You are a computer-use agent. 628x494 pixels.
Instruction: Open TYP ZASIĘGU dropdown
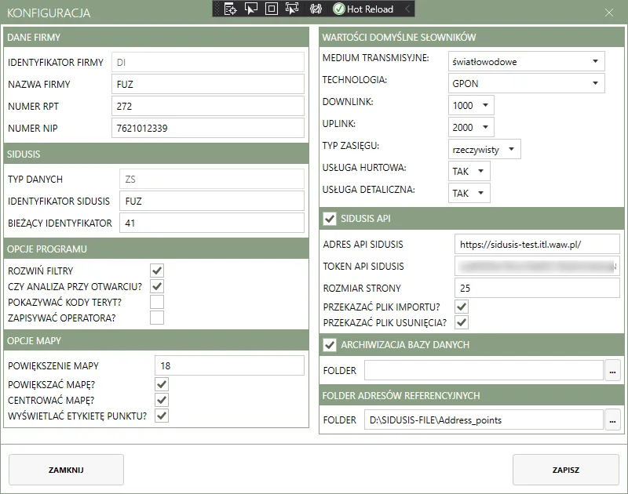[484, 149]
